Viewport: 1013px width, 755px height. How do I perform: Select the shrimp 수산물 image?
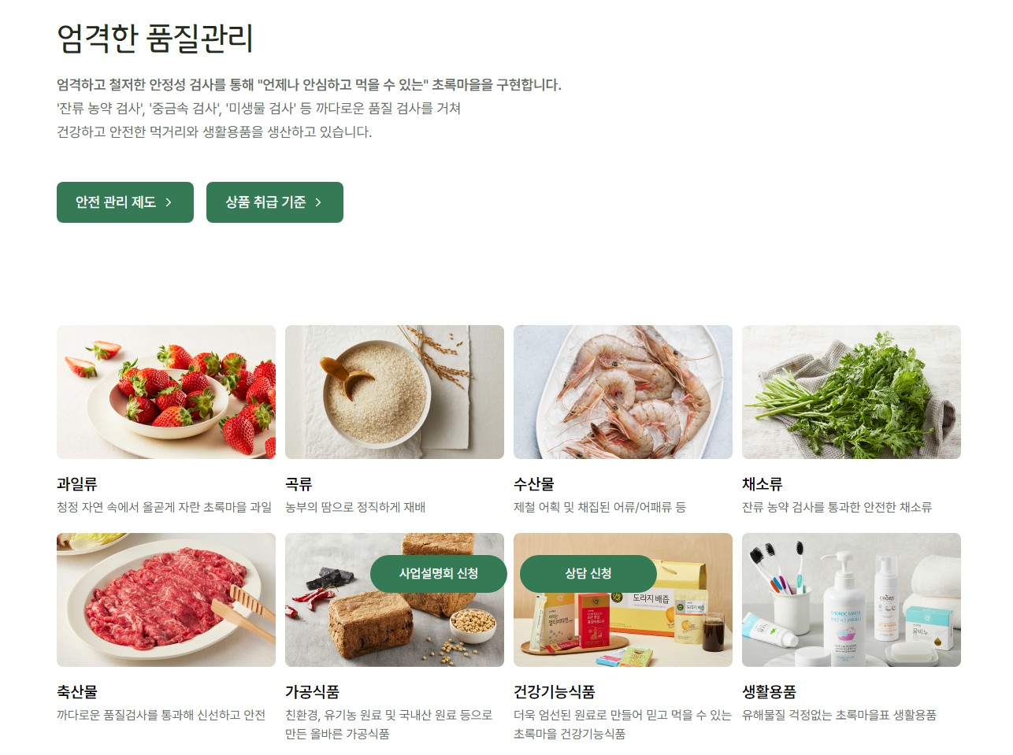point(623,392)
